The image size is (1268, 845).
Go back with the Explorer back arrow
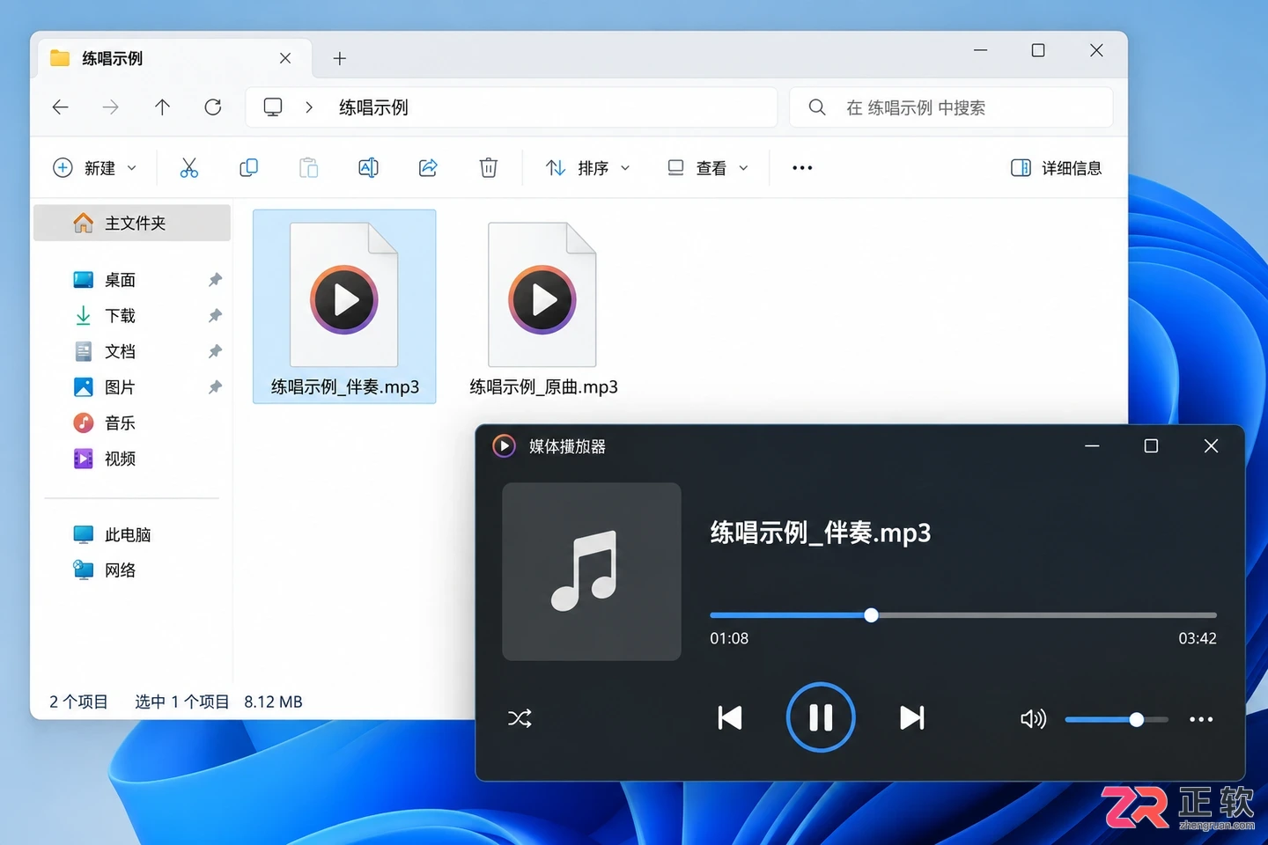coord(61,107)
